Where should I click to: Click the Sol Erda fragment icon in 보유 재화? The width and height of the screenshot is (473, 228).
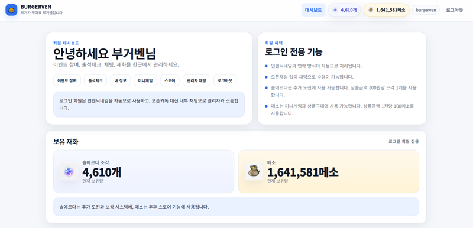[x=69, y=172]
